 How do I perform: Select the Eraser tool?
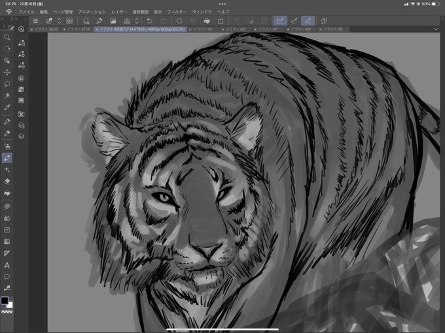[7, 182]
